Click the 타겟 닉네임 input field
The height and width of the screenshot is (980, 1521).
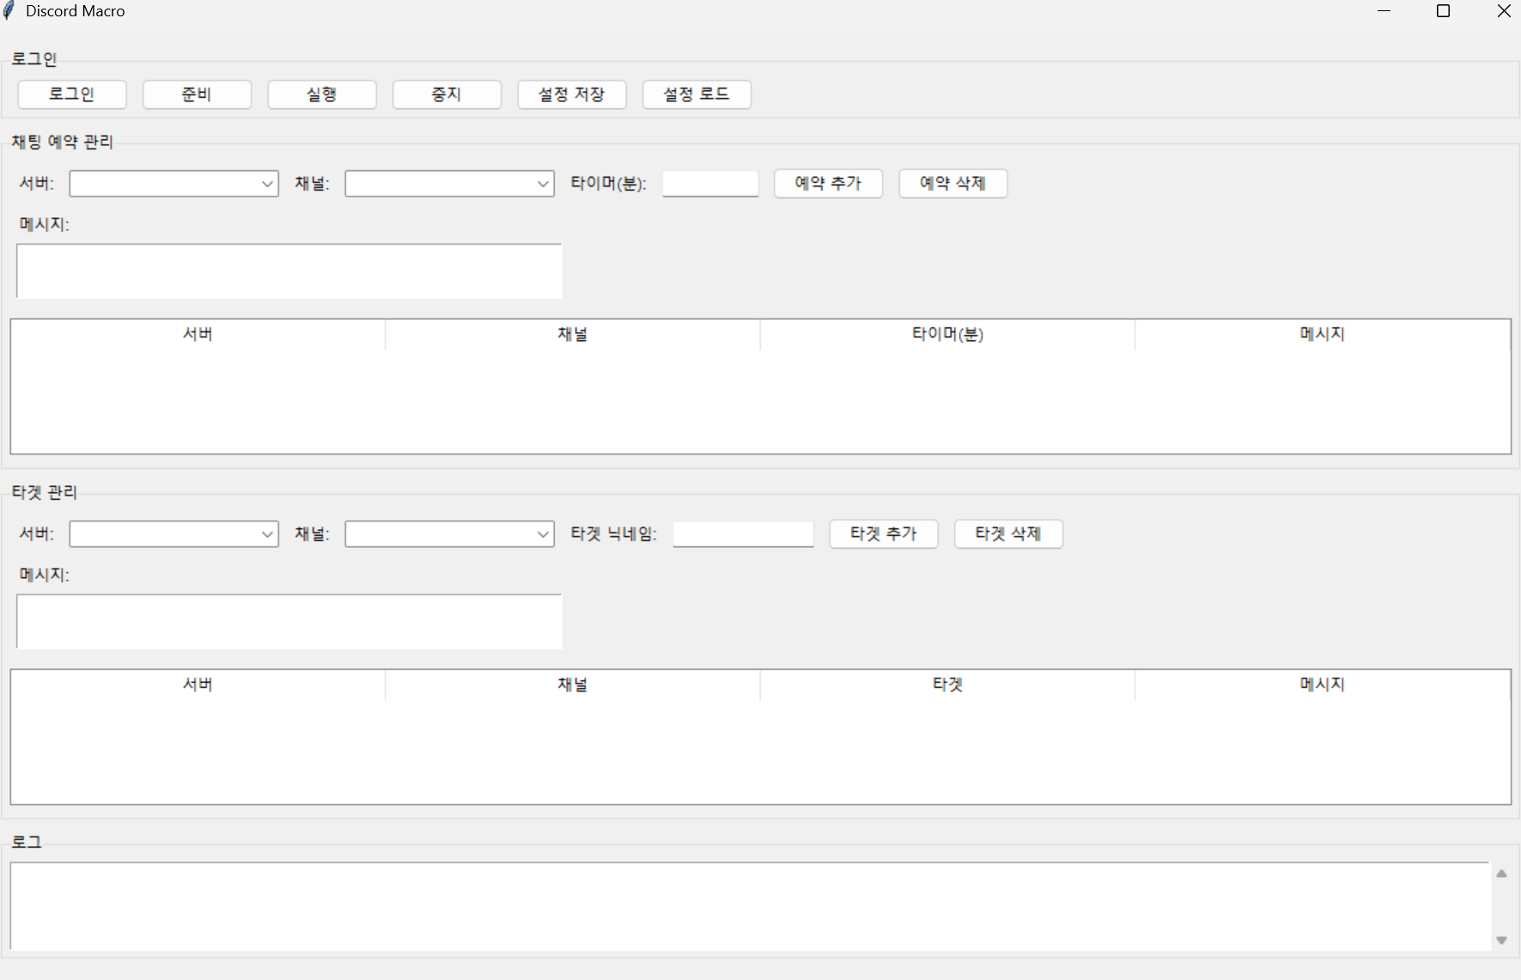(743, 533)
